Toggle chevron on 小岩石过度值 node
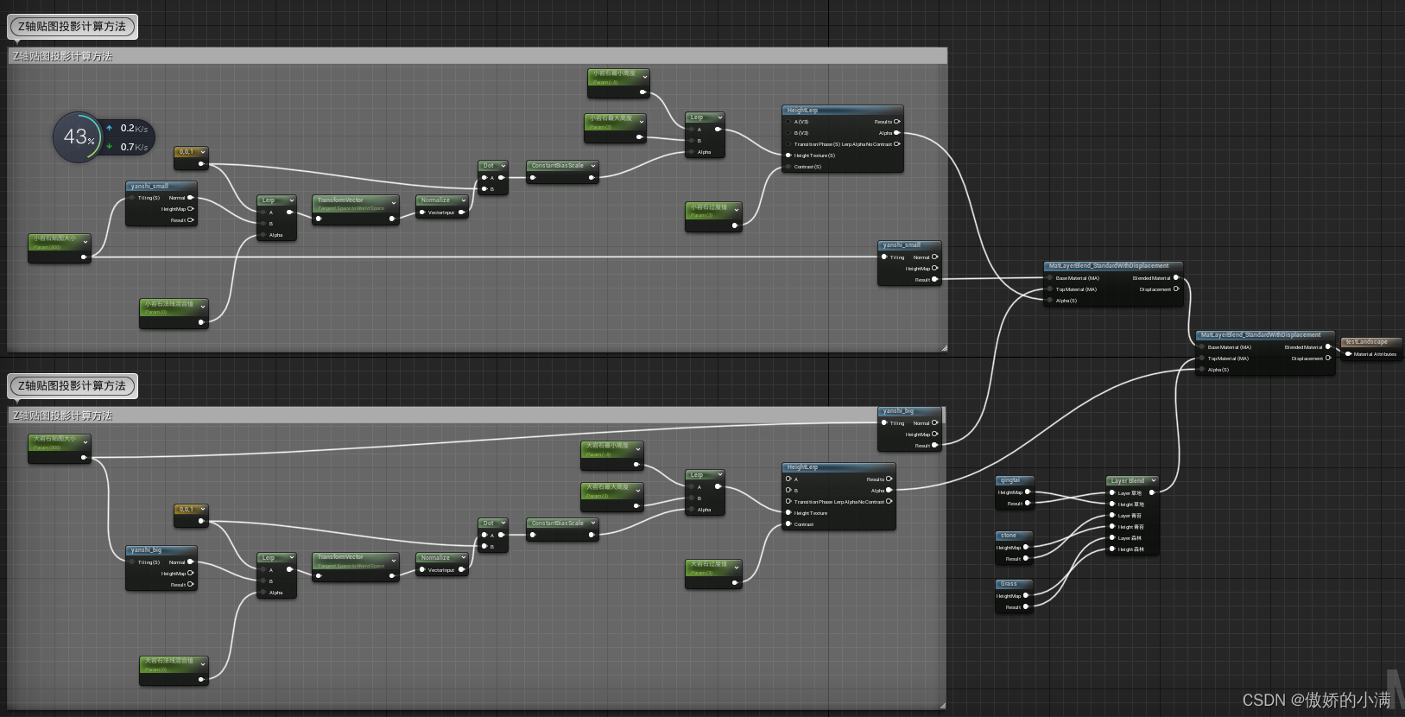 (736, 210)
